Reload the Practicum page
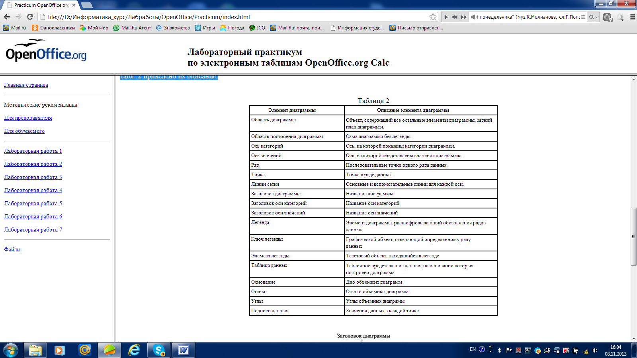This screenshot has width=637, height=358. coord(30,17)
